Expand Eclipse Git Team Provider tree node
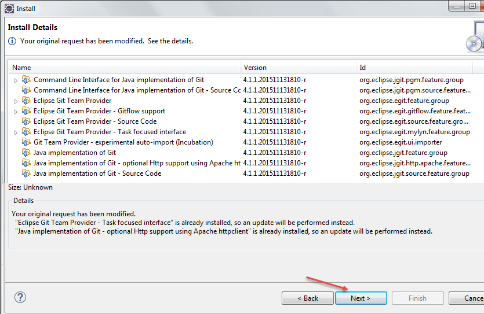This screenshot has height=314, width=484. [16, 101]
